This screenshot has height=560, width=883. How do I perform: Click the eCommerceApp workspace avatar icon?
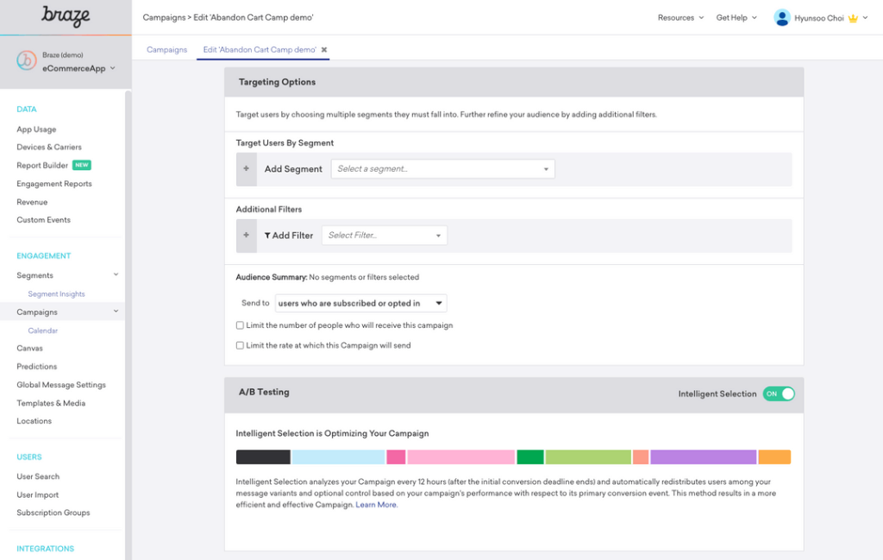pyautogui.click(x=27, y=61)
